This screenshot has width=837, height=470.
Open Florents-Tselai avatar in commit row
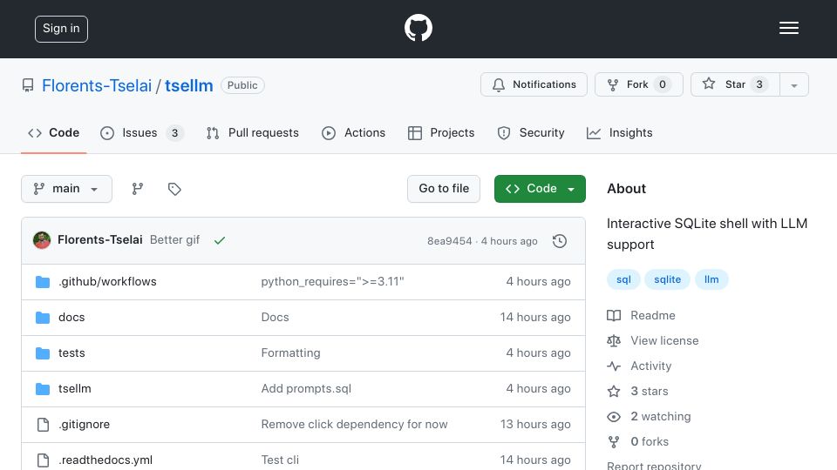click(42, 240)
